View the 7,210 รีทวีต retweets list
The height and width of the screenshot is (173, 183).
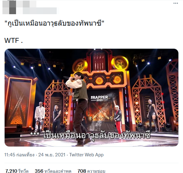[17, 171]
